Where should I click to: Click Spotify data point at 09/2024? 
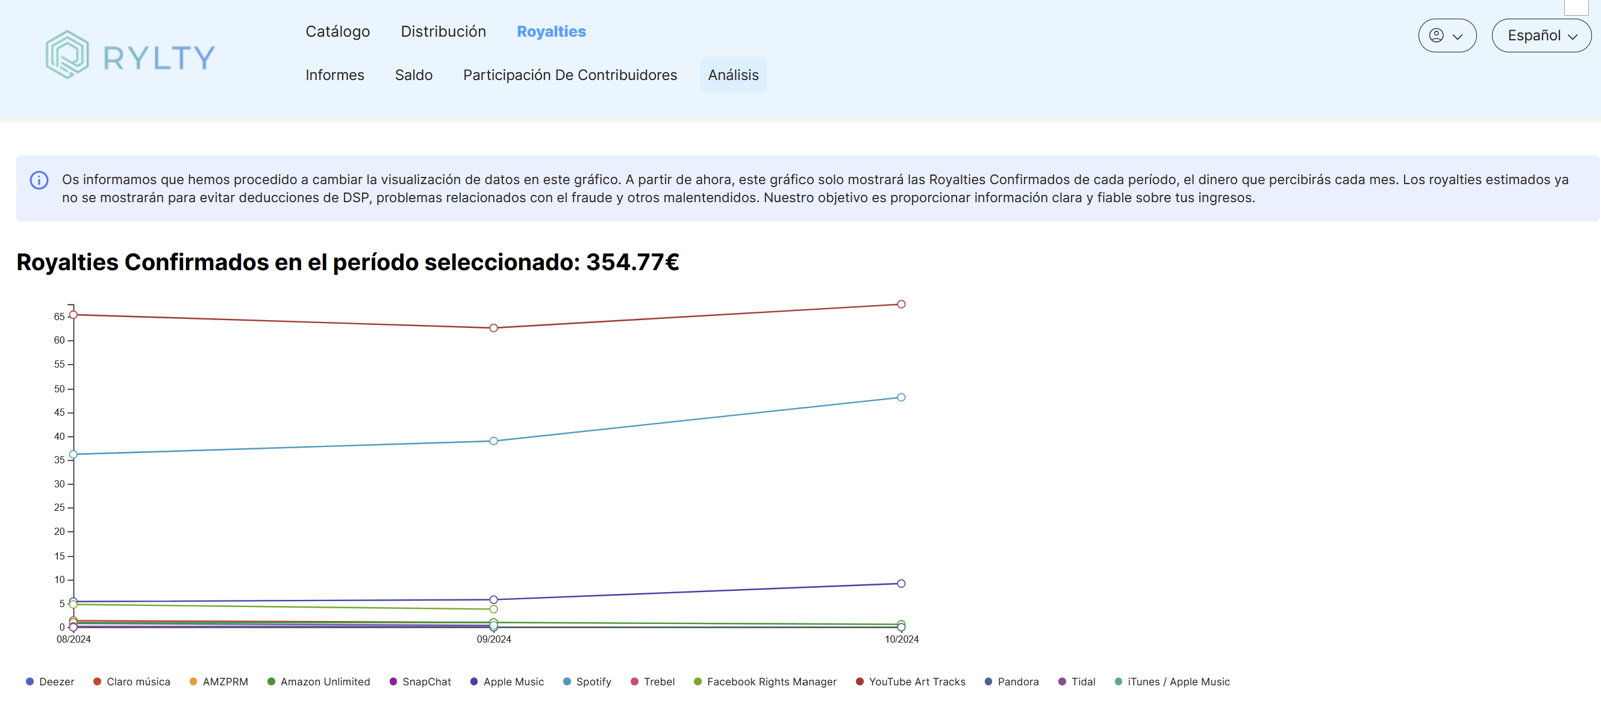(x=493, y=442)
